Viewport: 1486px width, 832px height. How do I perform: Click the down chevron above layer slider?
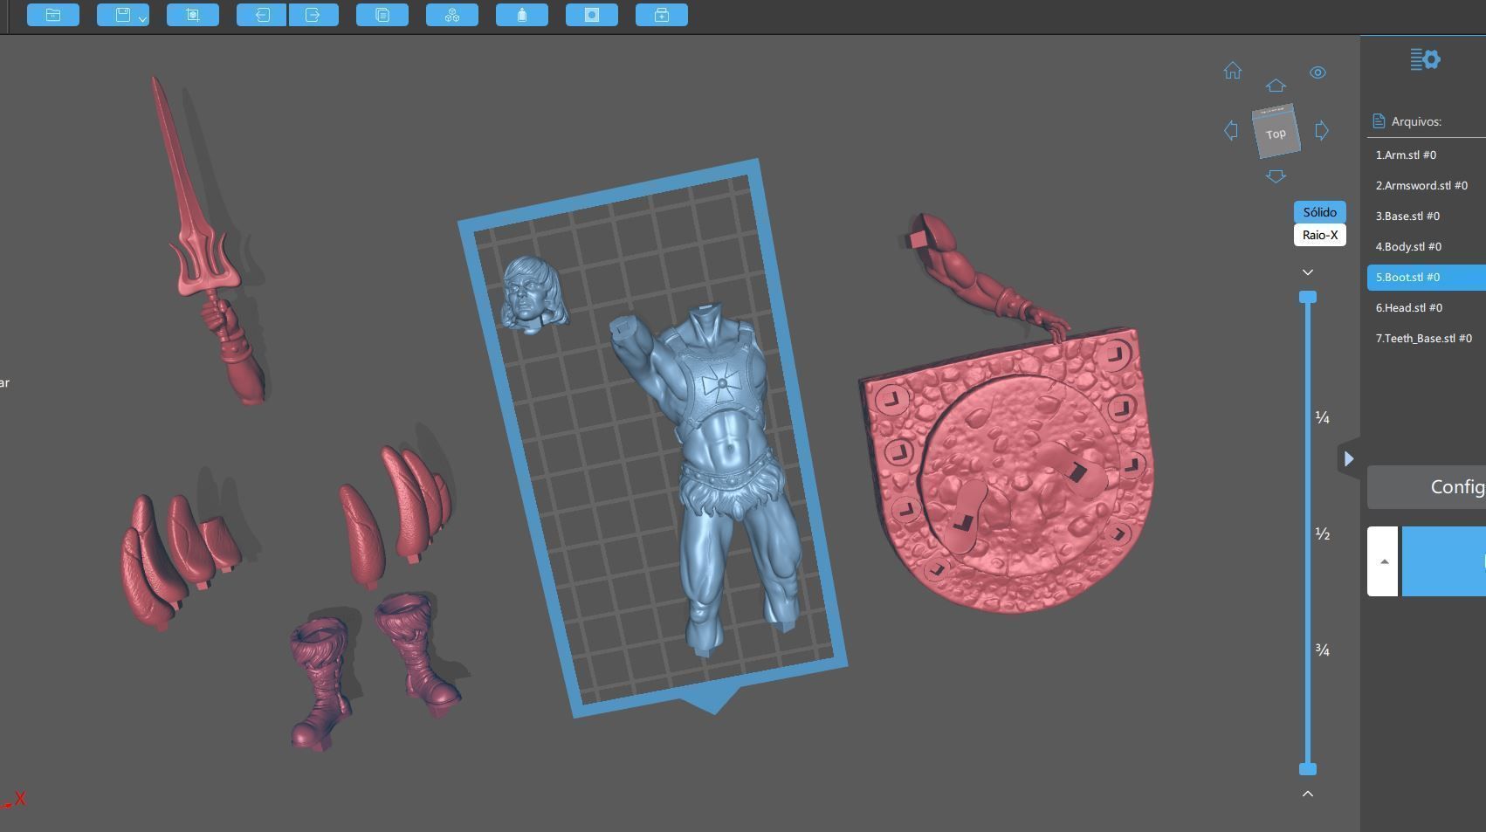pyautogui.click(x=1308, y=272)
